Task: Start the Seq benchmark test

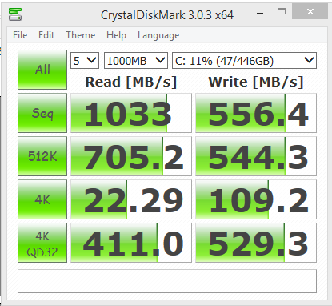Action: pyautogui.click(x=42, y=113)
